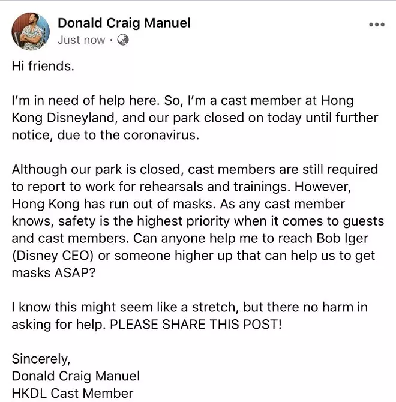
Task: Open the Donald Craig Manuel profile name link
Action: tap(124, 23)
